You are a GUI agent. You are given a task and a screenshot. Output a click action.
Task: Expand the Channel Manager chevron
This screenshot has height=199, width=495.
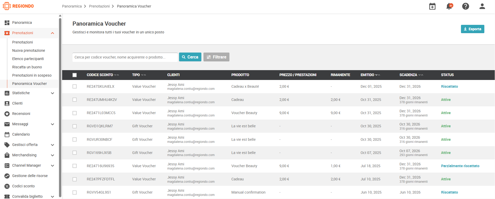(52, 166)
